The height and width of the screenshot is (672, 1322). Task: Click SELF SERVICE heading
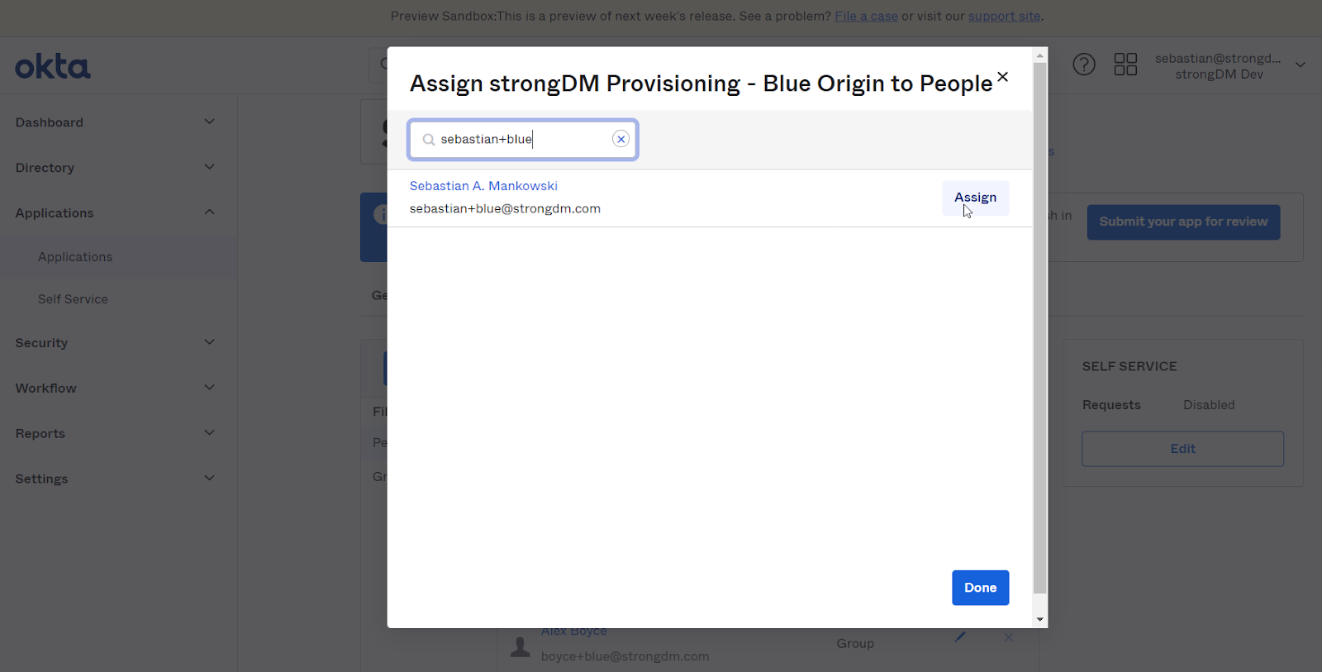point(1129,366)
